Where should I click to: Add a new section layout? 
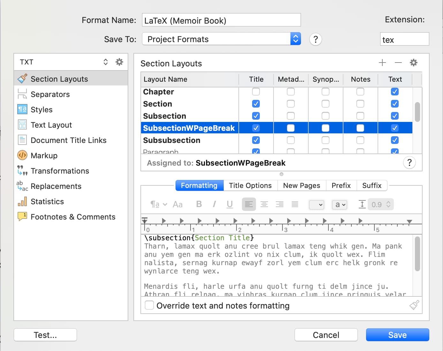(382, 63)
